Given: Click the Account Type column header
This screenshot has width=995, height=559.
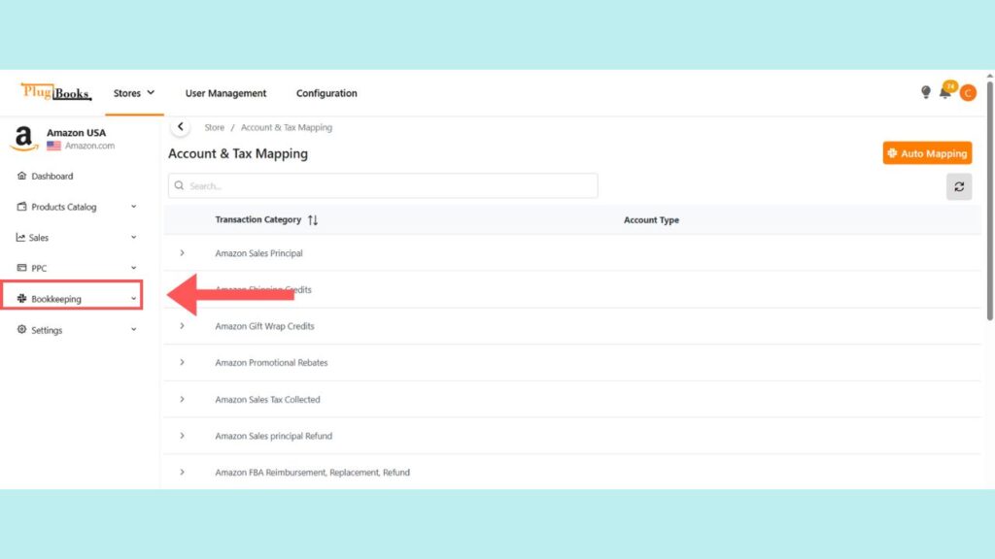Looking at the screenshot, I should pos(651,220).
